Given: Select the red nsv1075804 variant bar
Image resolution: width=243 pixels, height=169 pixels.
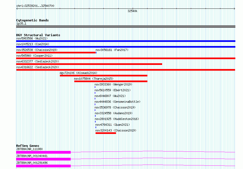Looking at the screenshot, I should (111, 81).
